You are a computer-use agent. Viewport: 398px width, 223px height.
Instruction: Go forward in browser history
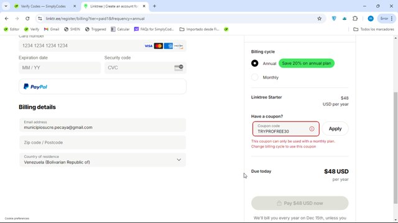(x=17, y=19)
